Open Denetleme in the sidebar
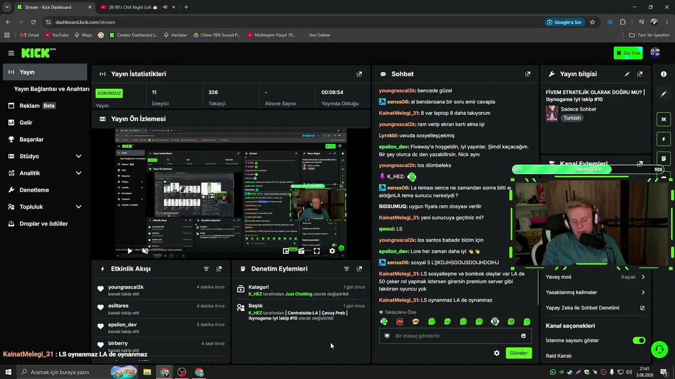Image resolution: width=675 pixels, height=379 pixels. [x=44, y=190]
